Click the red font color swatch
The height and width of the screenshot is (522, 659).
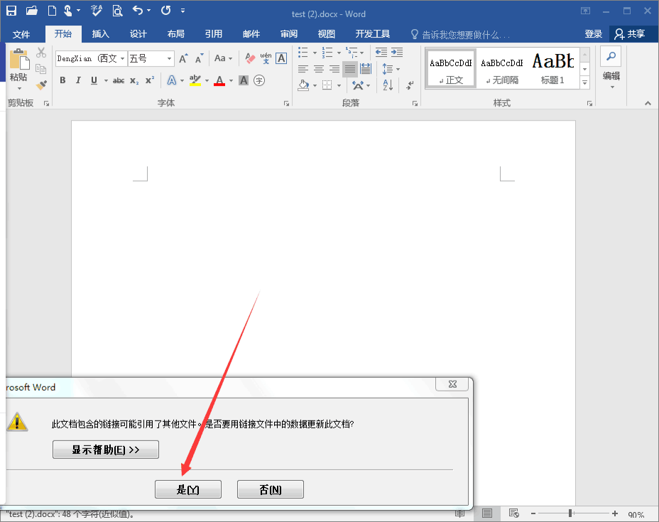point(219,81)
